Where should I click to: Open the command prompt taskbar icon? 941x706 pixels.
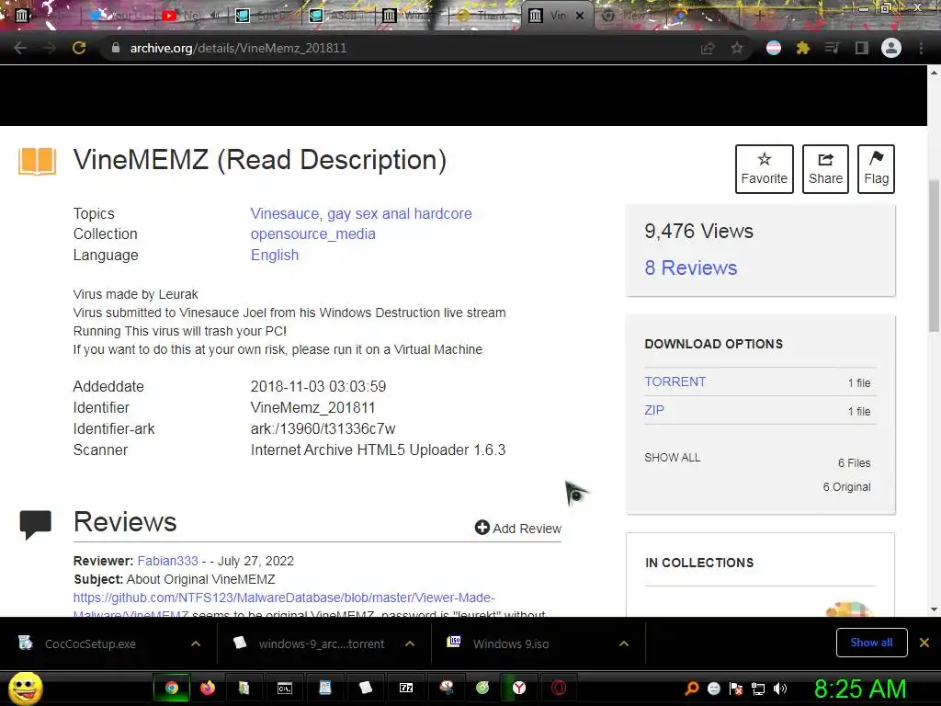[x=285, y=688]
